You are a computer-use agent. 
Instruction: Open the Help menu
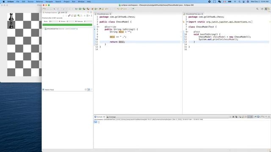pyautogui.click(x=89, y=2)
